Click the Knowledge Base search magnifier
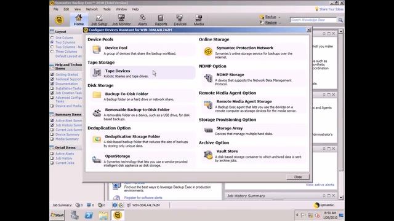Screen dimensions: 394x221 click(x=340, y=20)
